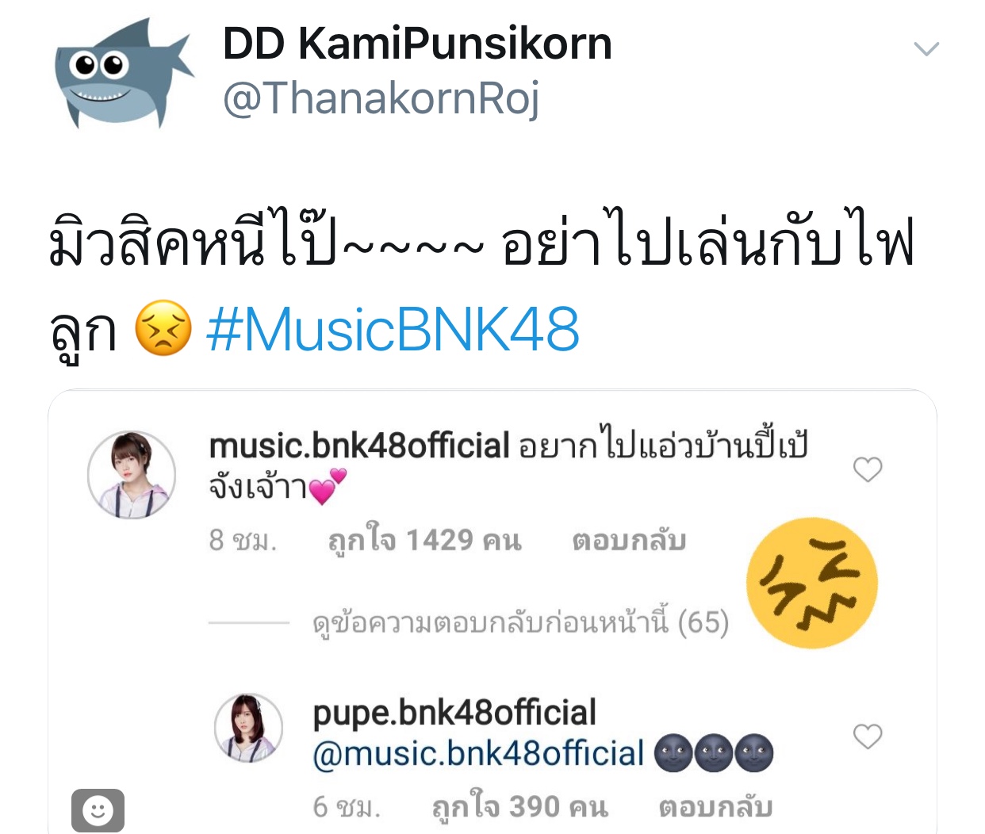Like the music.bnk48official comment heart
Image resolution: width=985 pixels, height=834 pixels.
(868, 469)
